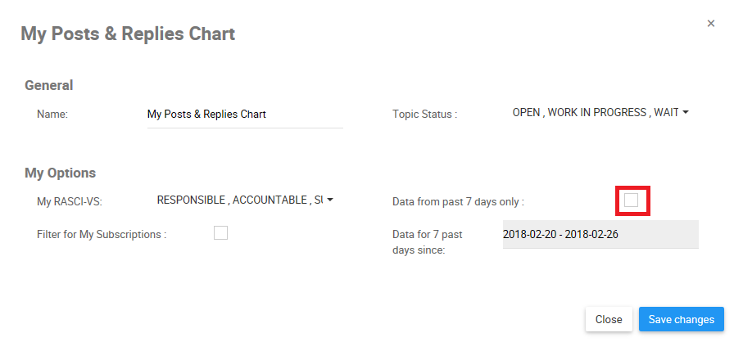Toggle the Filter for My Subscriptions checkbox
This screenshot has width=734, height=342.
[x=220, y=233]
